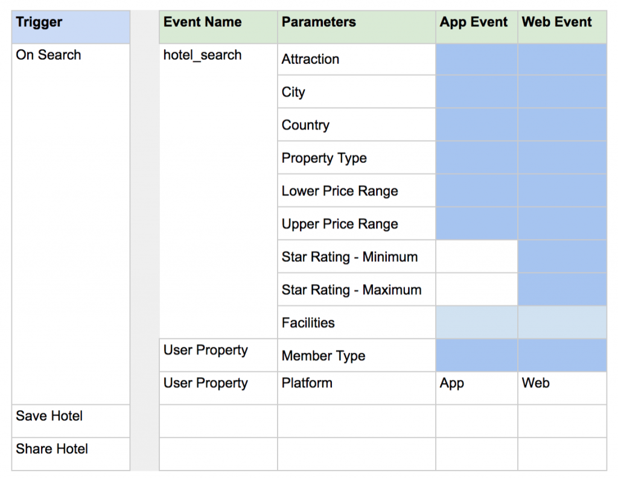Click the On Search trigger cell
Screen dimensions: 618x479
coord(71,223)
